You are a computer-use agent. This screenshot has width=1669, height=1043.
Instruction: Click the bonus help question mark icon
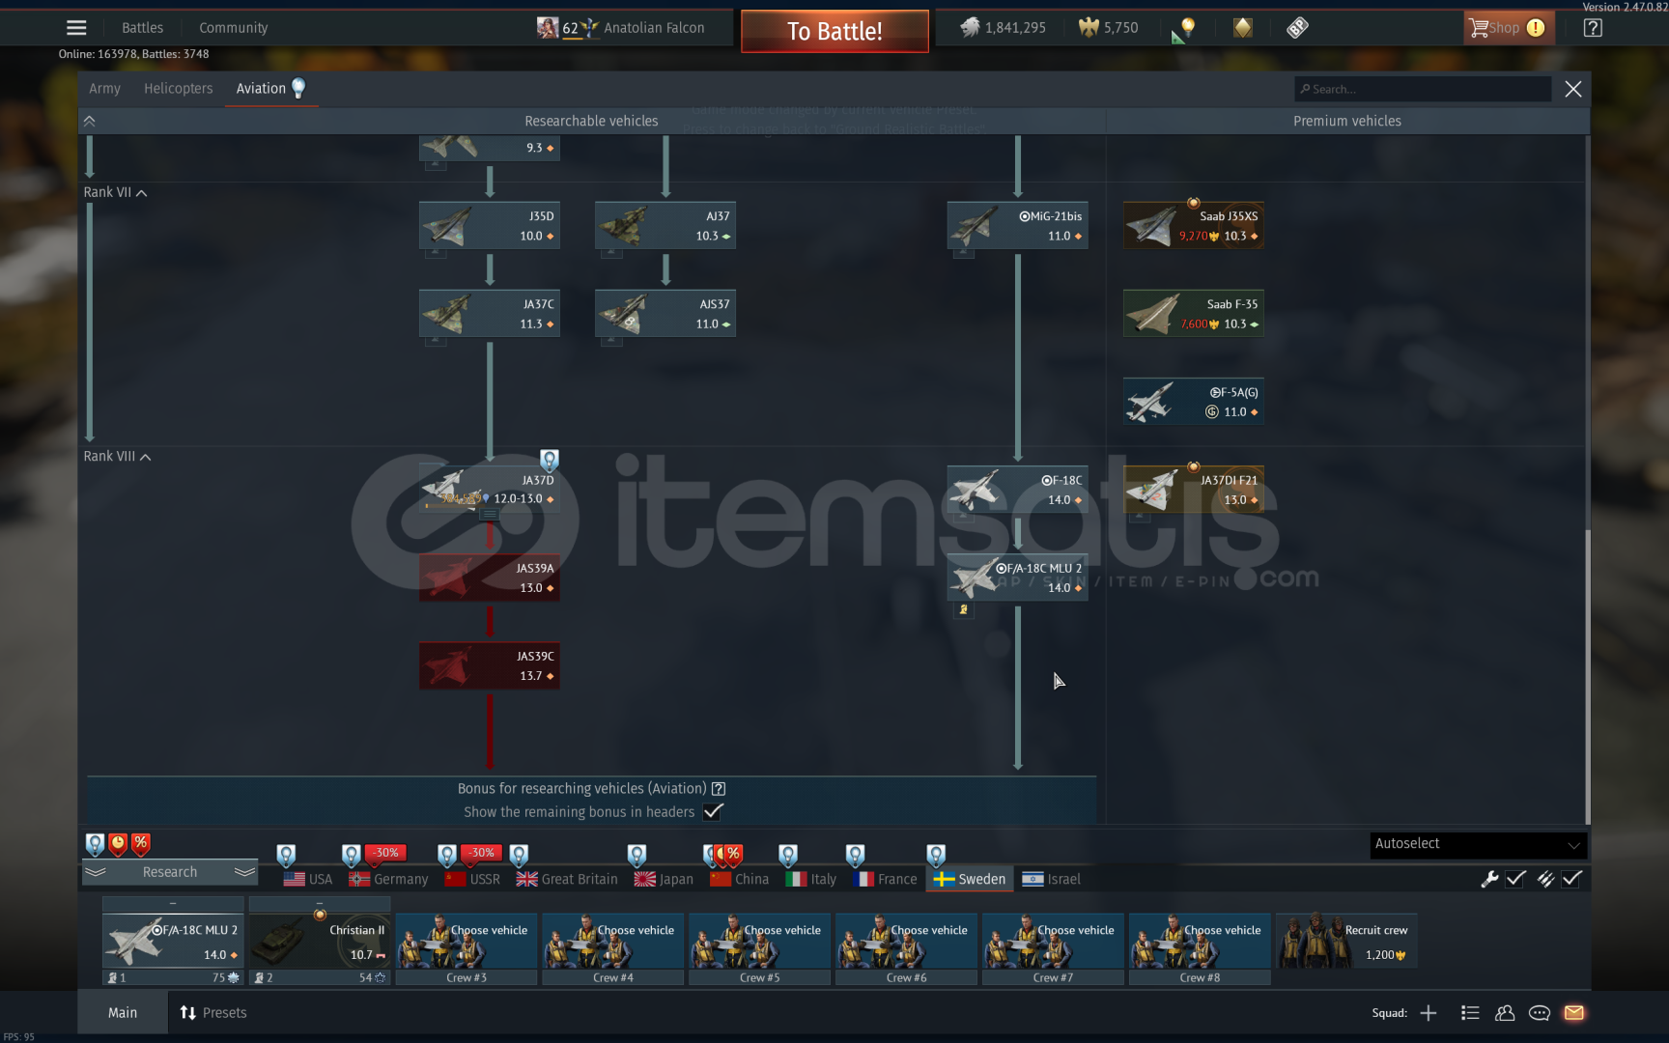point(719,789)
